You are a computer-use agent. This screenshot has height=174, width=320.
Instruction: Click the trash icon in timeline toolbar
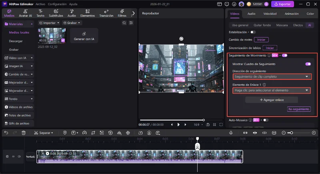[24, 132]
